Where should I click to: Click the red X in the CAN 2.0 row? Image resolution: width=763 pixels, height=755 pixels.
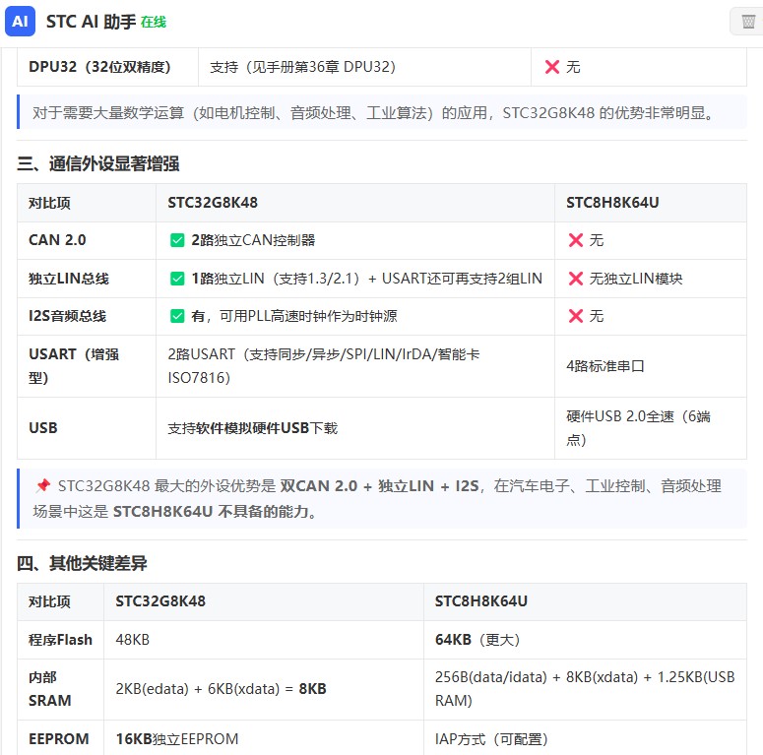tap(576, 240)
